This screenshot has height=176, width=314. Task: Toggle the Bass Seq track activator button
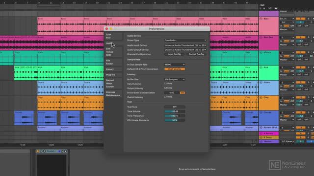301,37
